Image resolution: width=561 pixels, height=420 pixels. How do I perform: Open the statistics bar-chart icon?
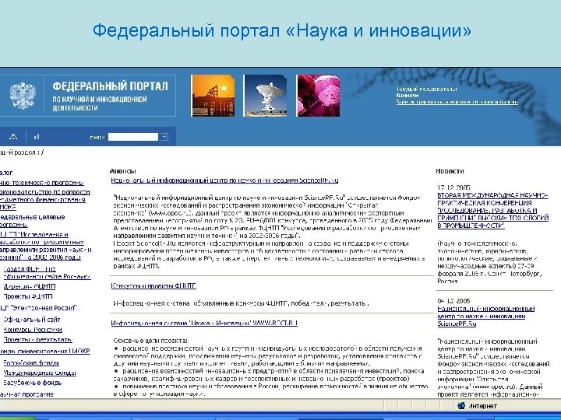click(37, 136)
